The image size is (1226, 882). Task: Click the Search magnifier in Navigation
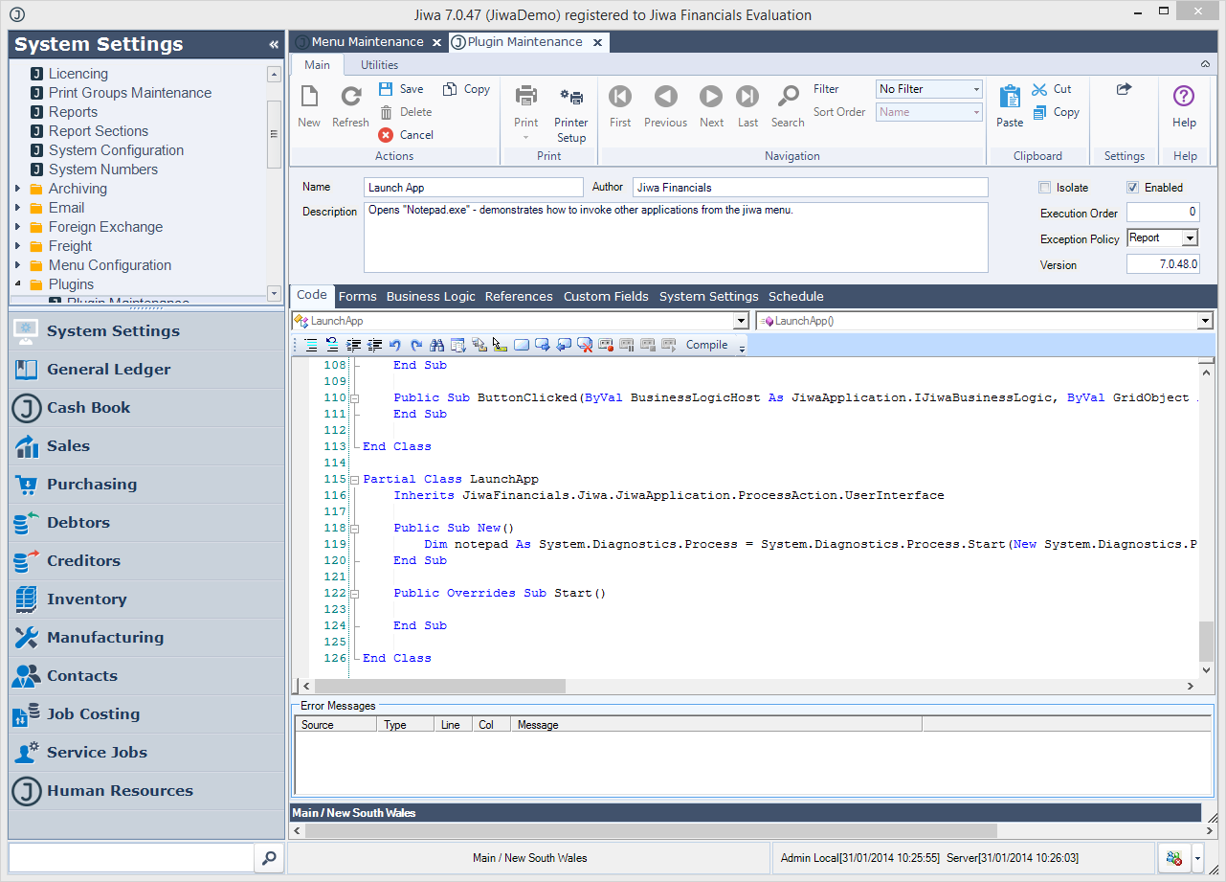[x=788, y=97]
